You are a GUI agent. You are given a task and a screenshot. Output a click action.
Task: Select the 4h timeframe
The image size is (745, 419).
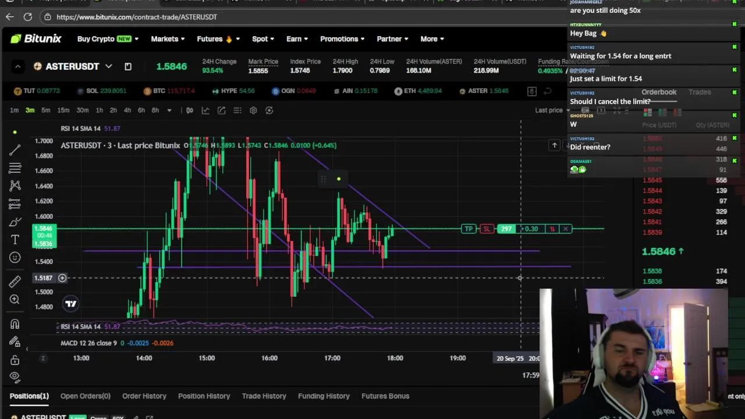pyautogui.click(x=127, y=110)
